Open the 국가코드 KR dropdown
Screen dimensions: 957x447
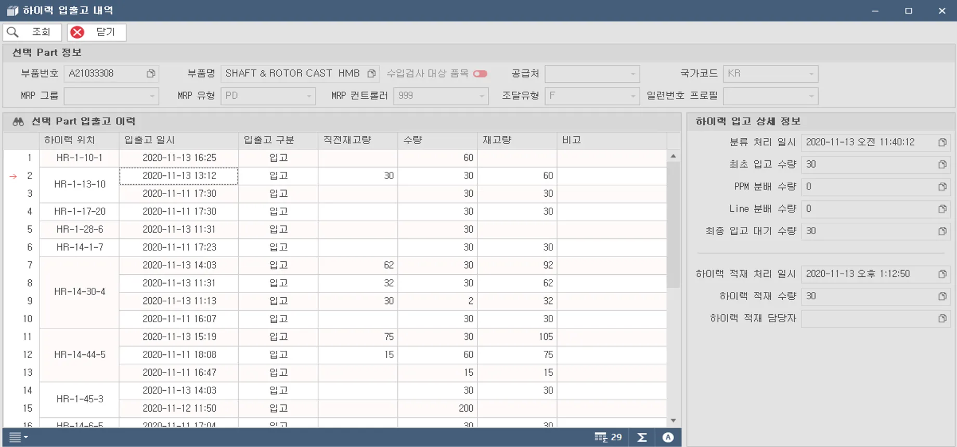point(811,74)
